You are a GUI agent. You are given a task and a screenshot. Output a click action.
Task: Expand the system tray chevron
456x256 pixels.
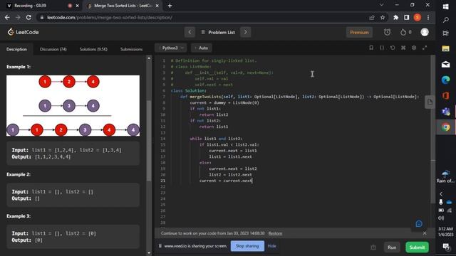click(x=441, y=193)
